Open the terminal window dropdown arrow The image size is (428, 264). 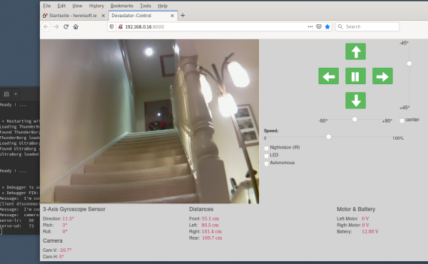(16, 94)
